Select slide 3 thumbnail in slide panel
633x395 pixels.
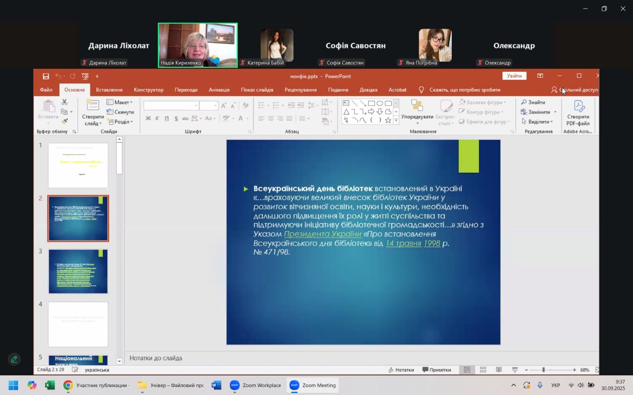click(78, 271)
